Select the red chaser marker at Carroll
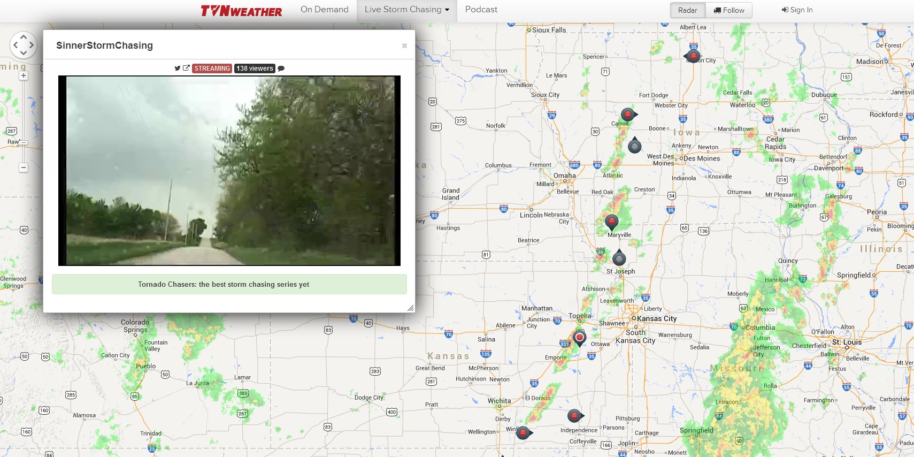Viewport: 914px width, 457px height. 628,115
